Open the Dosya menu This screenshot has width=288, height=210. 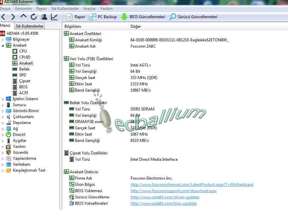point(5,9)
